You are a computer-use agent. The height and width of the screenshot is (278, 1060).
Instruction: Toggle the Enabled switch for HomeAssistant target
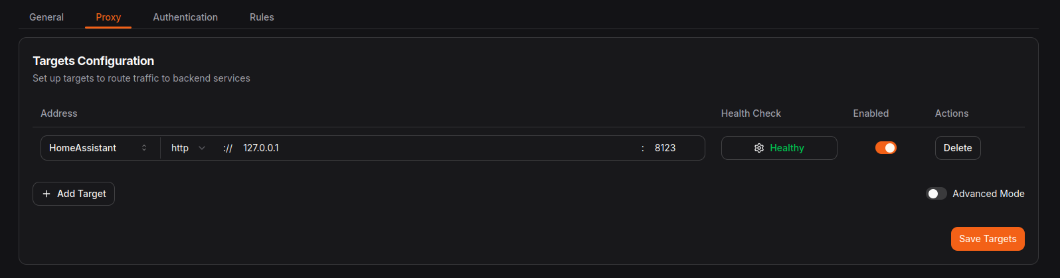pos(885,148)
